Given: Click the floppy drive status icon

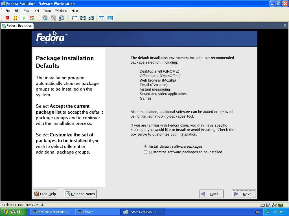Looking at the screenshot, I should (x=275, y=205).
